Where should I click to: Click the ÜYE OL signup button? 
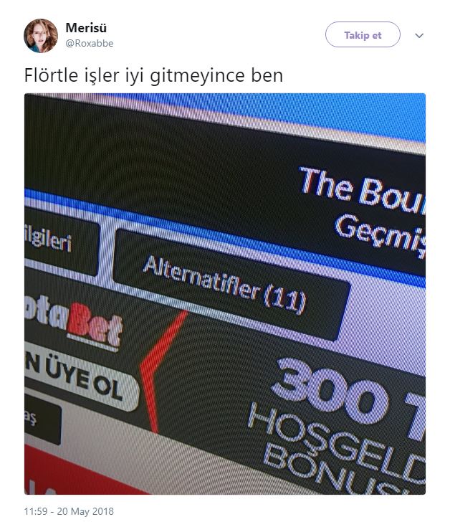[81, 377]
